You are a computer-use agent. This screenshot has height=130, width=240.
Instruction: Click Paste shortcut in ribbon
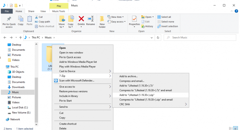pyautogui.click(x=45, y=26)
